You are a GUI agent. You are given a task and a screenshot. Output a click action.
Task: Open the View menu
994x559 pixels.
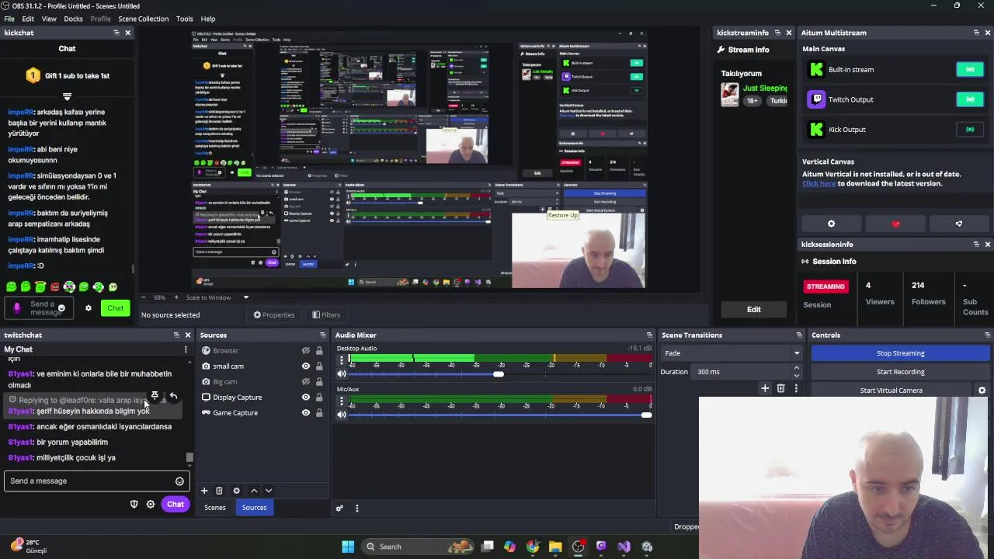point(49,19)
